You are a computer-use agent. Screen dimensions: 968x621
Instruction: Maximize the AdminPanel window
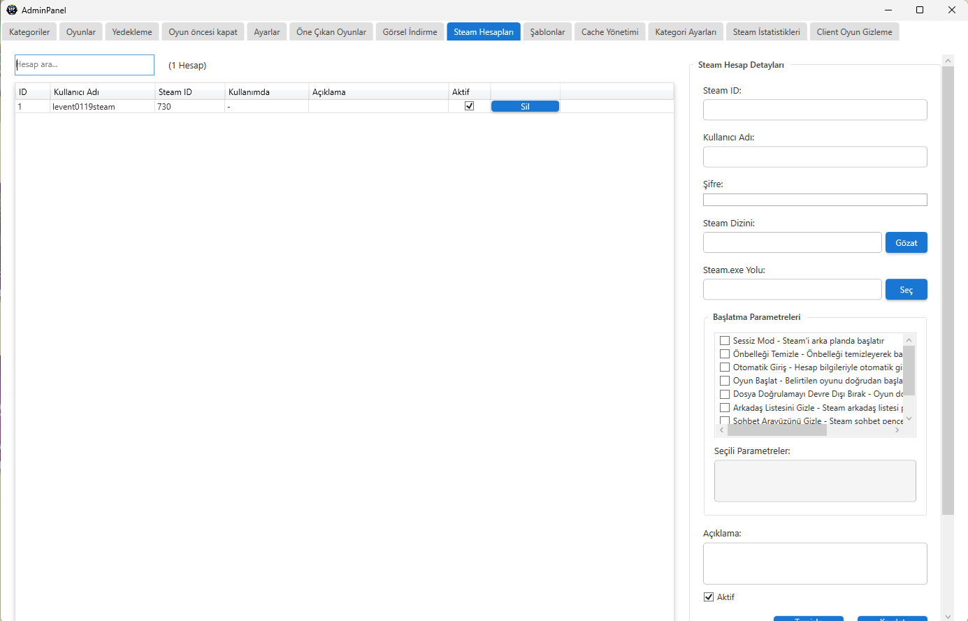[x=920, y=10]
